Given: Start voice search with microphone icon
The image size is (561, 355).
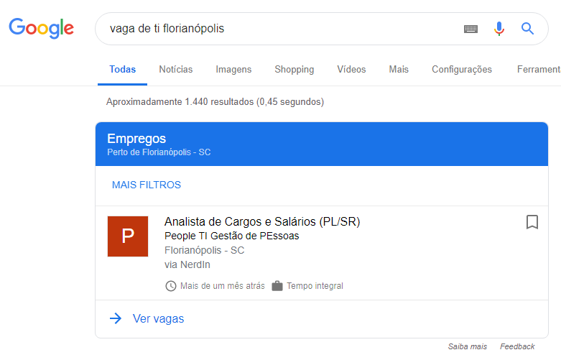Looking at the screenshot, I should (x=499, y=29).
